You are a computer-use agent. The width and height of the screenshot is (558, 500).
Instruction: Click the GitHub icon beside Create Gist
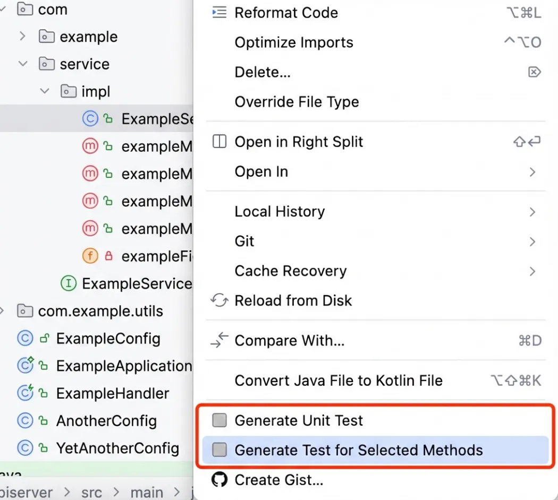pyautogui.click(x=219, y=480)
